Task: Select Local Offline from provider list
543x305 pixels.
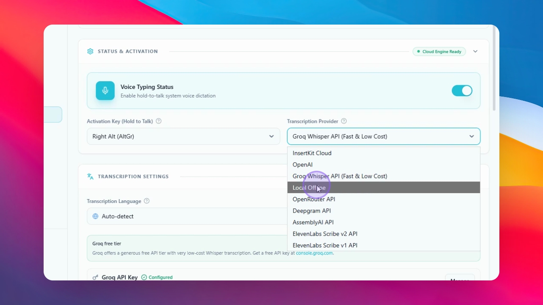Action: point(384,188)
